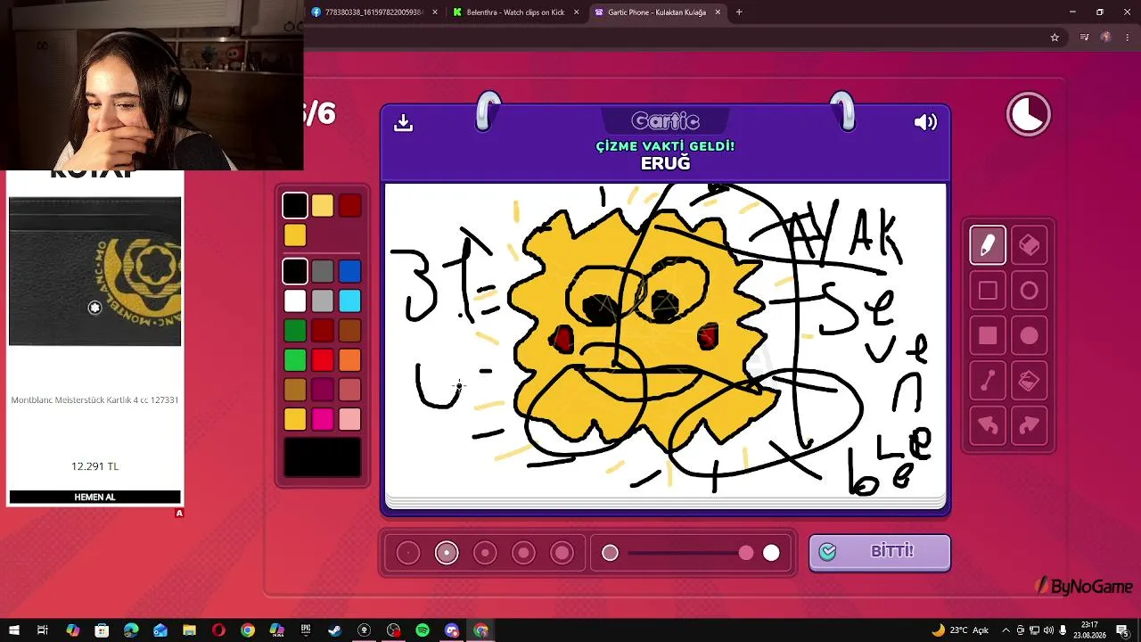
Task: Close the Belenthra Kick clips tab
Action: (576, 12)
